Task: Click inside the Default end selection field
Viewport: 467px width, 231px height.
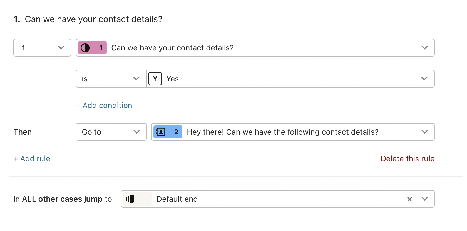Action: pos(250,199)
